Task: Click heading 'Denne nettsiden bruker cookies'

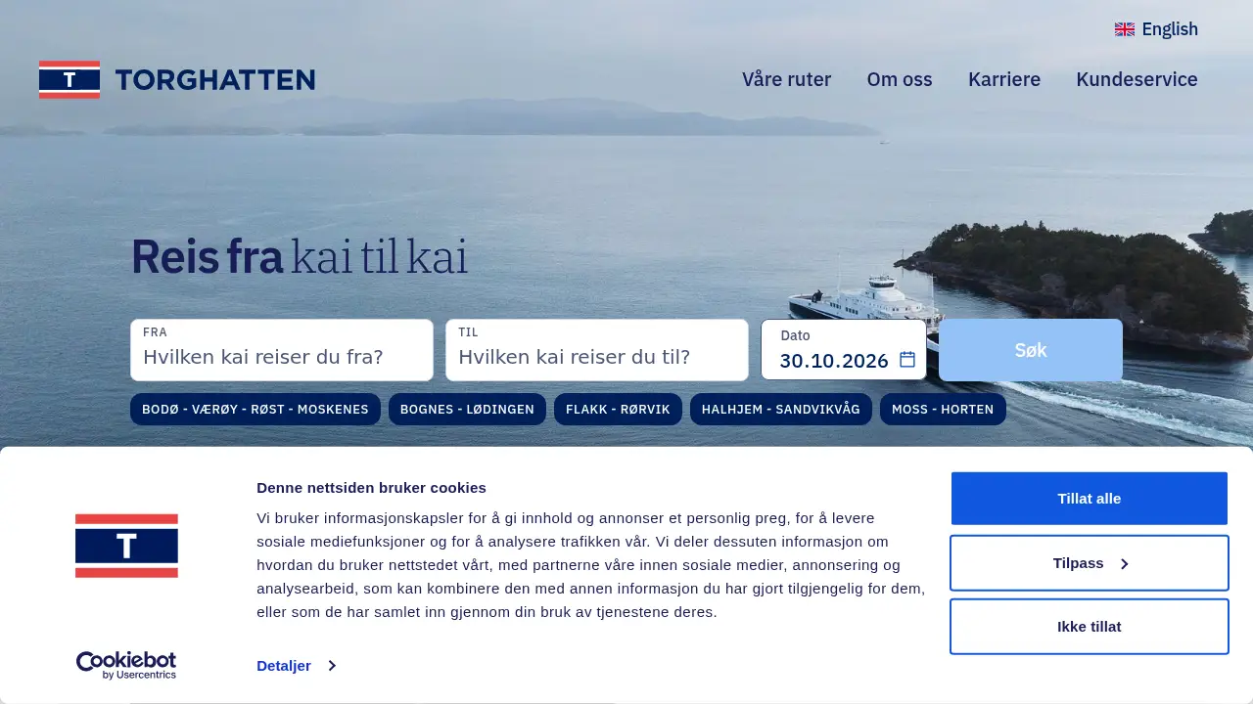Action: (371, 488)
